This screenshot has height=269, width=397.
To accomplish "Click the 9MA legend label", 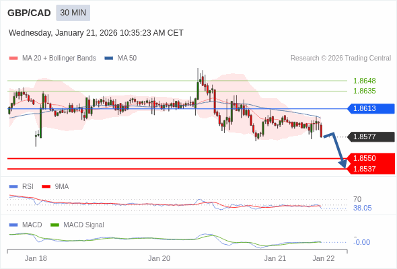I will coord(62,187).
